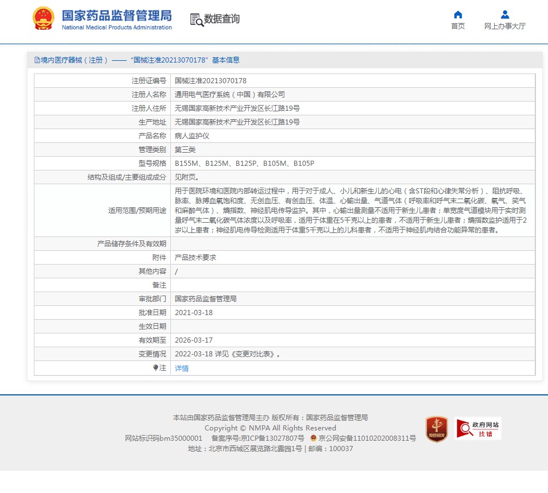Click Copyright © NMPA All Rights Reserved
Screen dimensions: 548x493
[270, 428]
